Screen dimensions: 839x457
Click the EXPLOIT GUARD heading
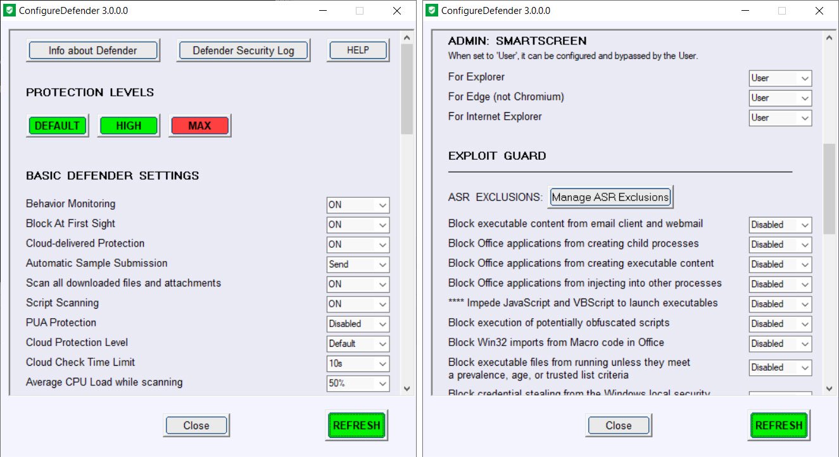click(497, 156)
